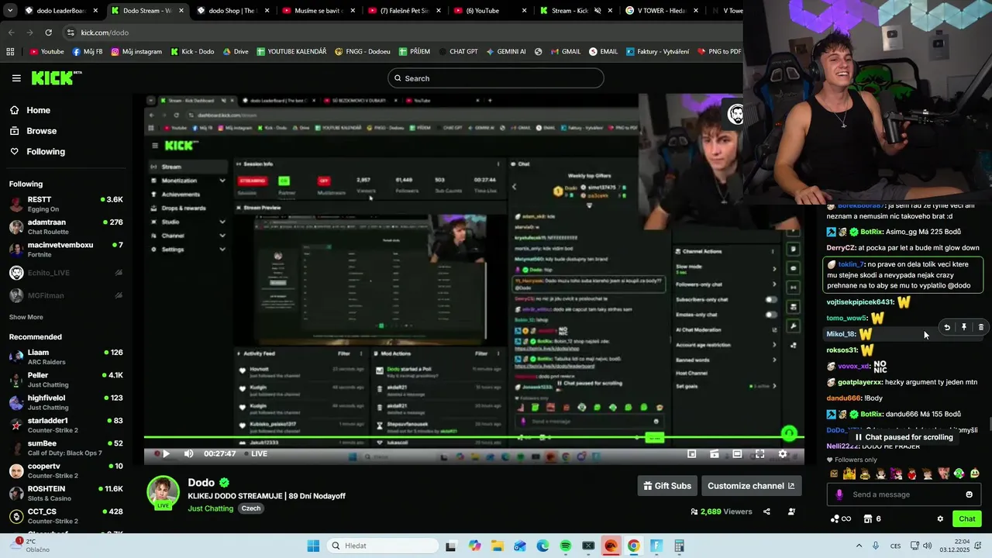This screenshot has height=558, width=992.
Task: Expand Show More under Following list
Action: [x=26, y=317]
